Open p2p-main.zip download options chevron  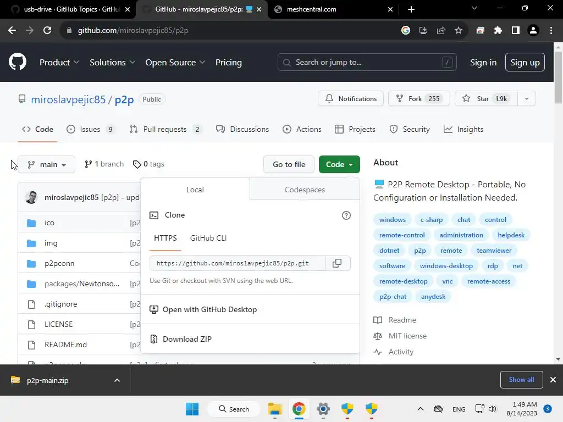click(x=117, y=380)
